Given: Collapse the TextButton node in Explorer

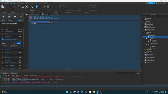Looking at the screenshot, I should [147, 45].
